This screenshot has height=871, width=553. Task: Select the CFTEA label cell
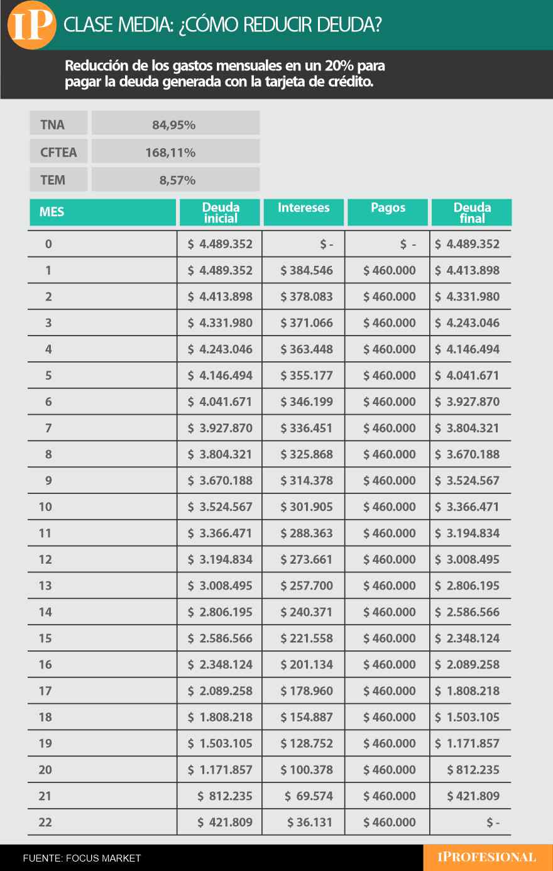tap(58, 152)
